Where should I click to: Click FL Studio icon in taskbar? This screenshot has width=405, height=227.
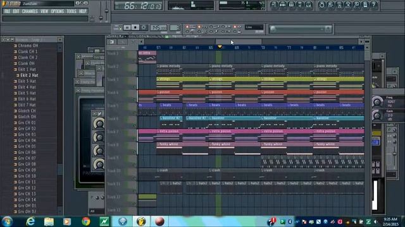(x=141, y=221)
